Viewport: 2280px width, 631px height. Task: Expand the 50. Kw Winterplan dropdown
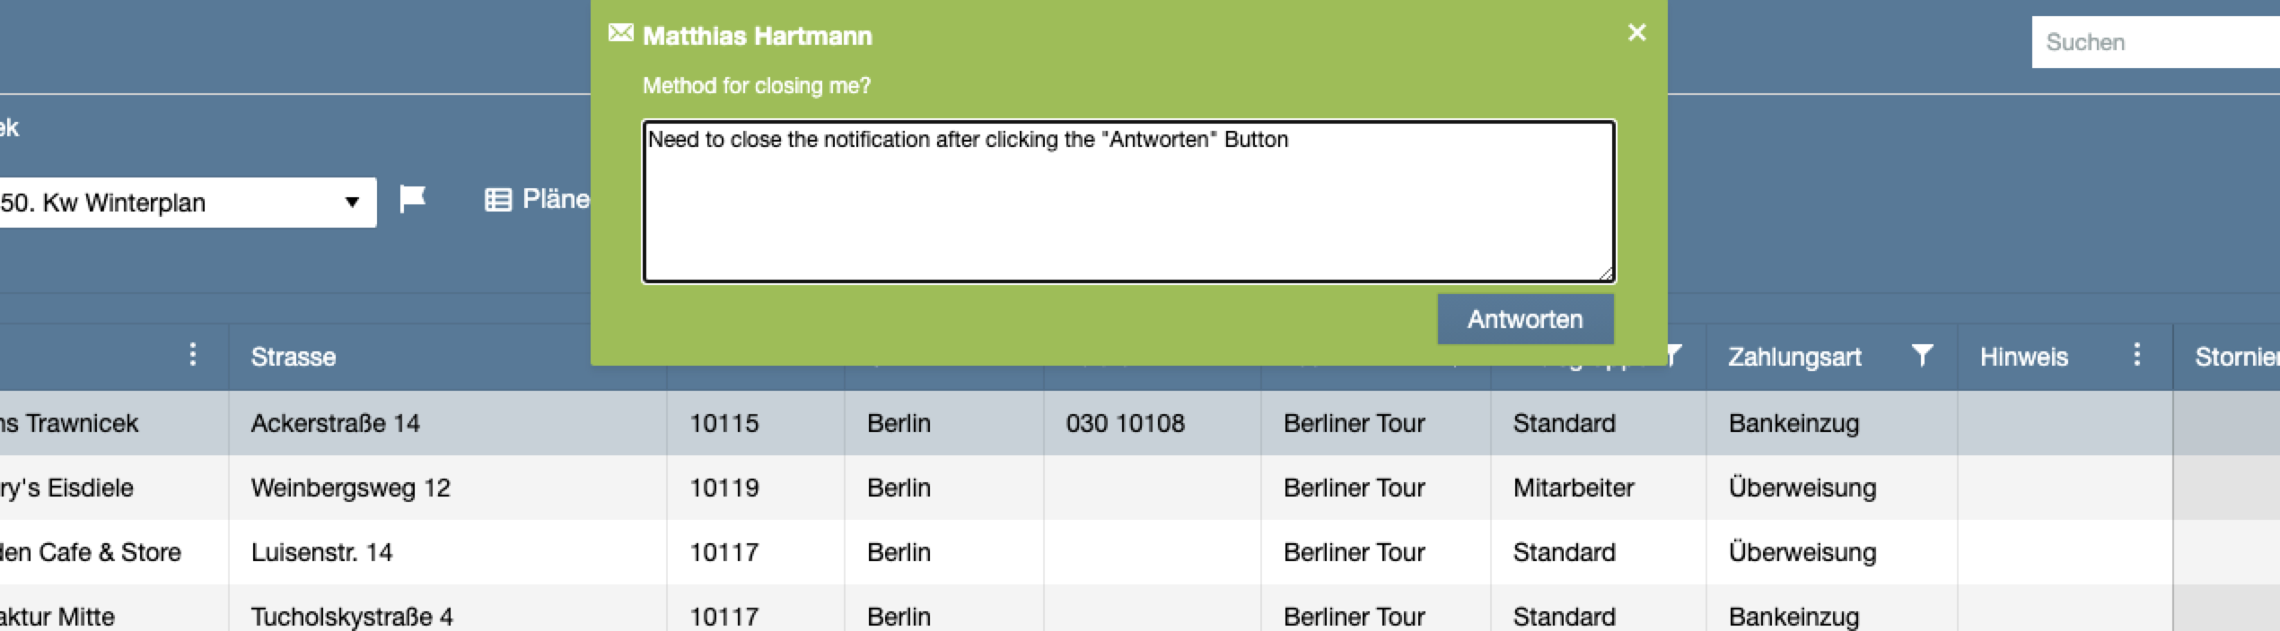tap(184, 203)
